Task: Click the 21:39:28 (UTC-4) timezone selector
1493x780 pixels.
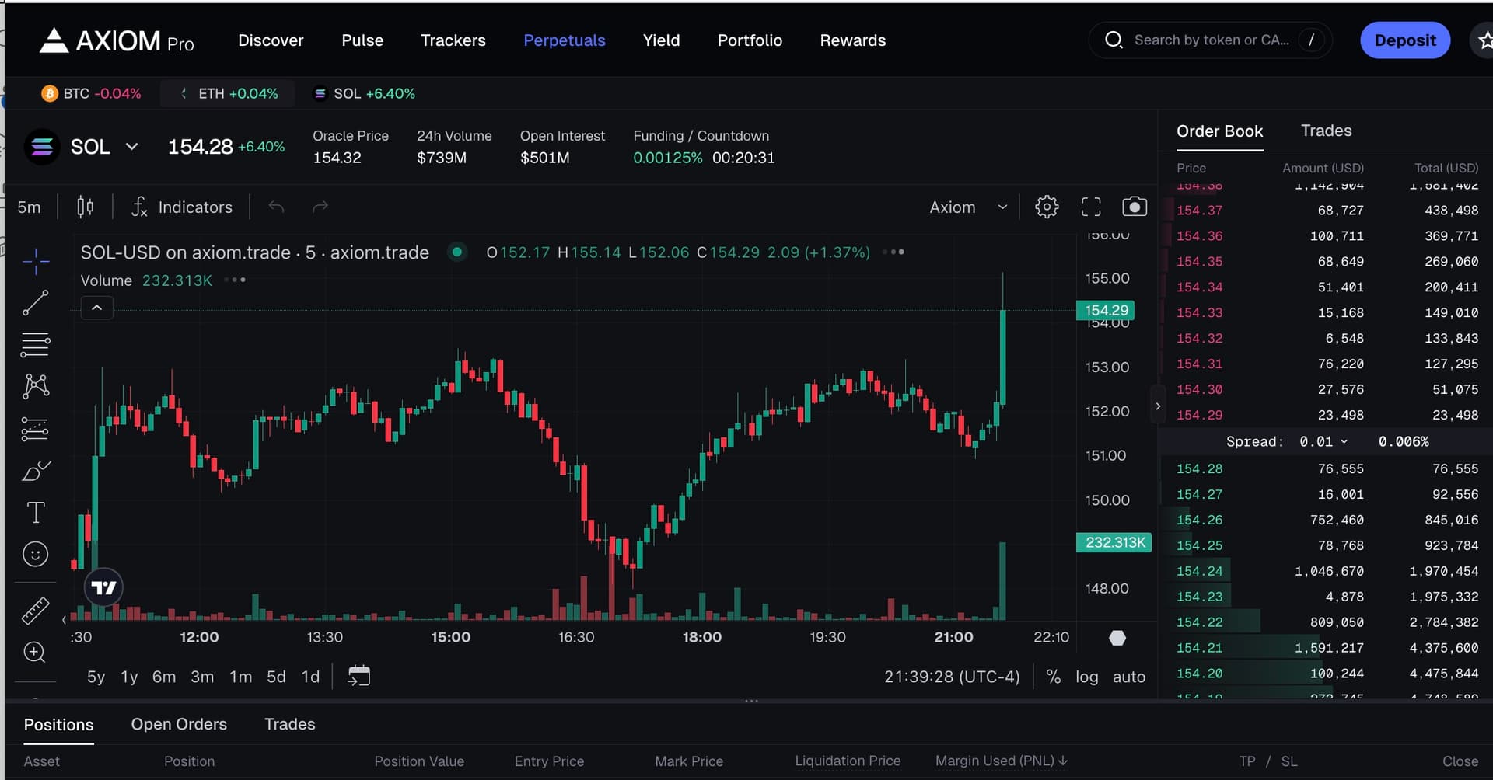Action: (952, 677)
